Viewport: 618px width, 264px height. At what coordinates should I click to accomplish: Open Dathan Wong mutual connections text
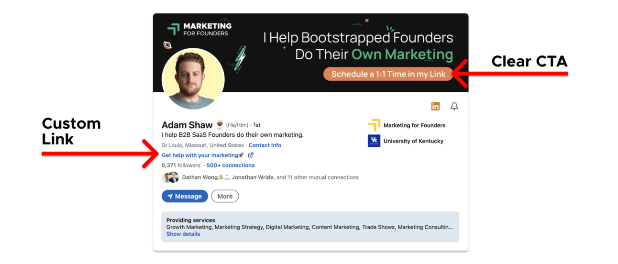pos(270,177)
